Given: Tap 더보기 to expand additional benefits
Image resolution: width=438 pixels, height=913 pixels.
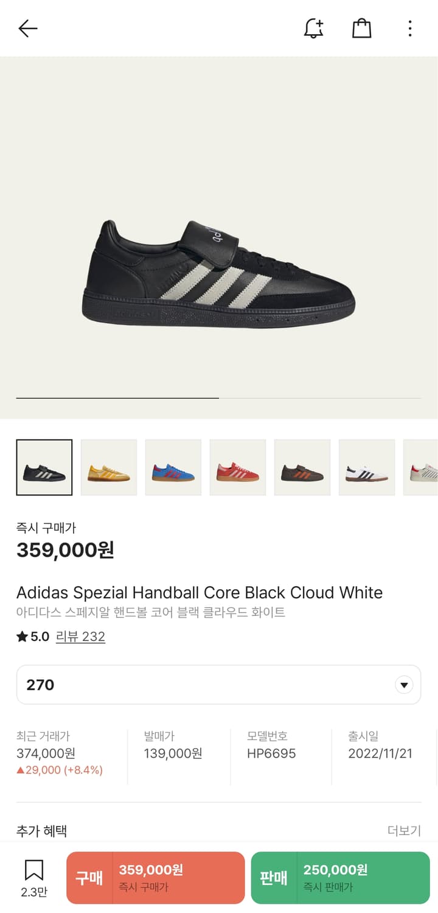Looking at the screenshot, I should pos(404,831).
